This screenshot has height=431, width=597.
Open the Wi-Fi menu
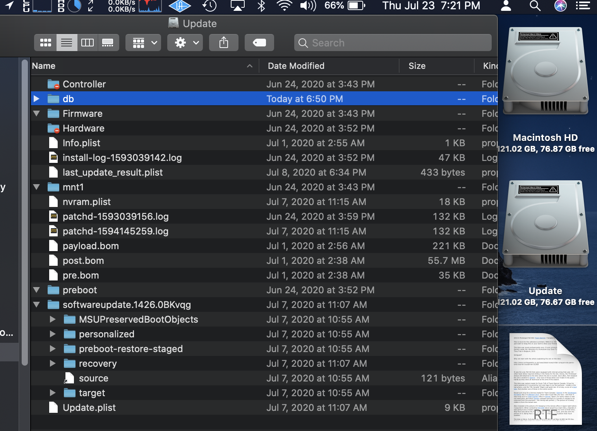pyautogui.click(x=285, y=5)
